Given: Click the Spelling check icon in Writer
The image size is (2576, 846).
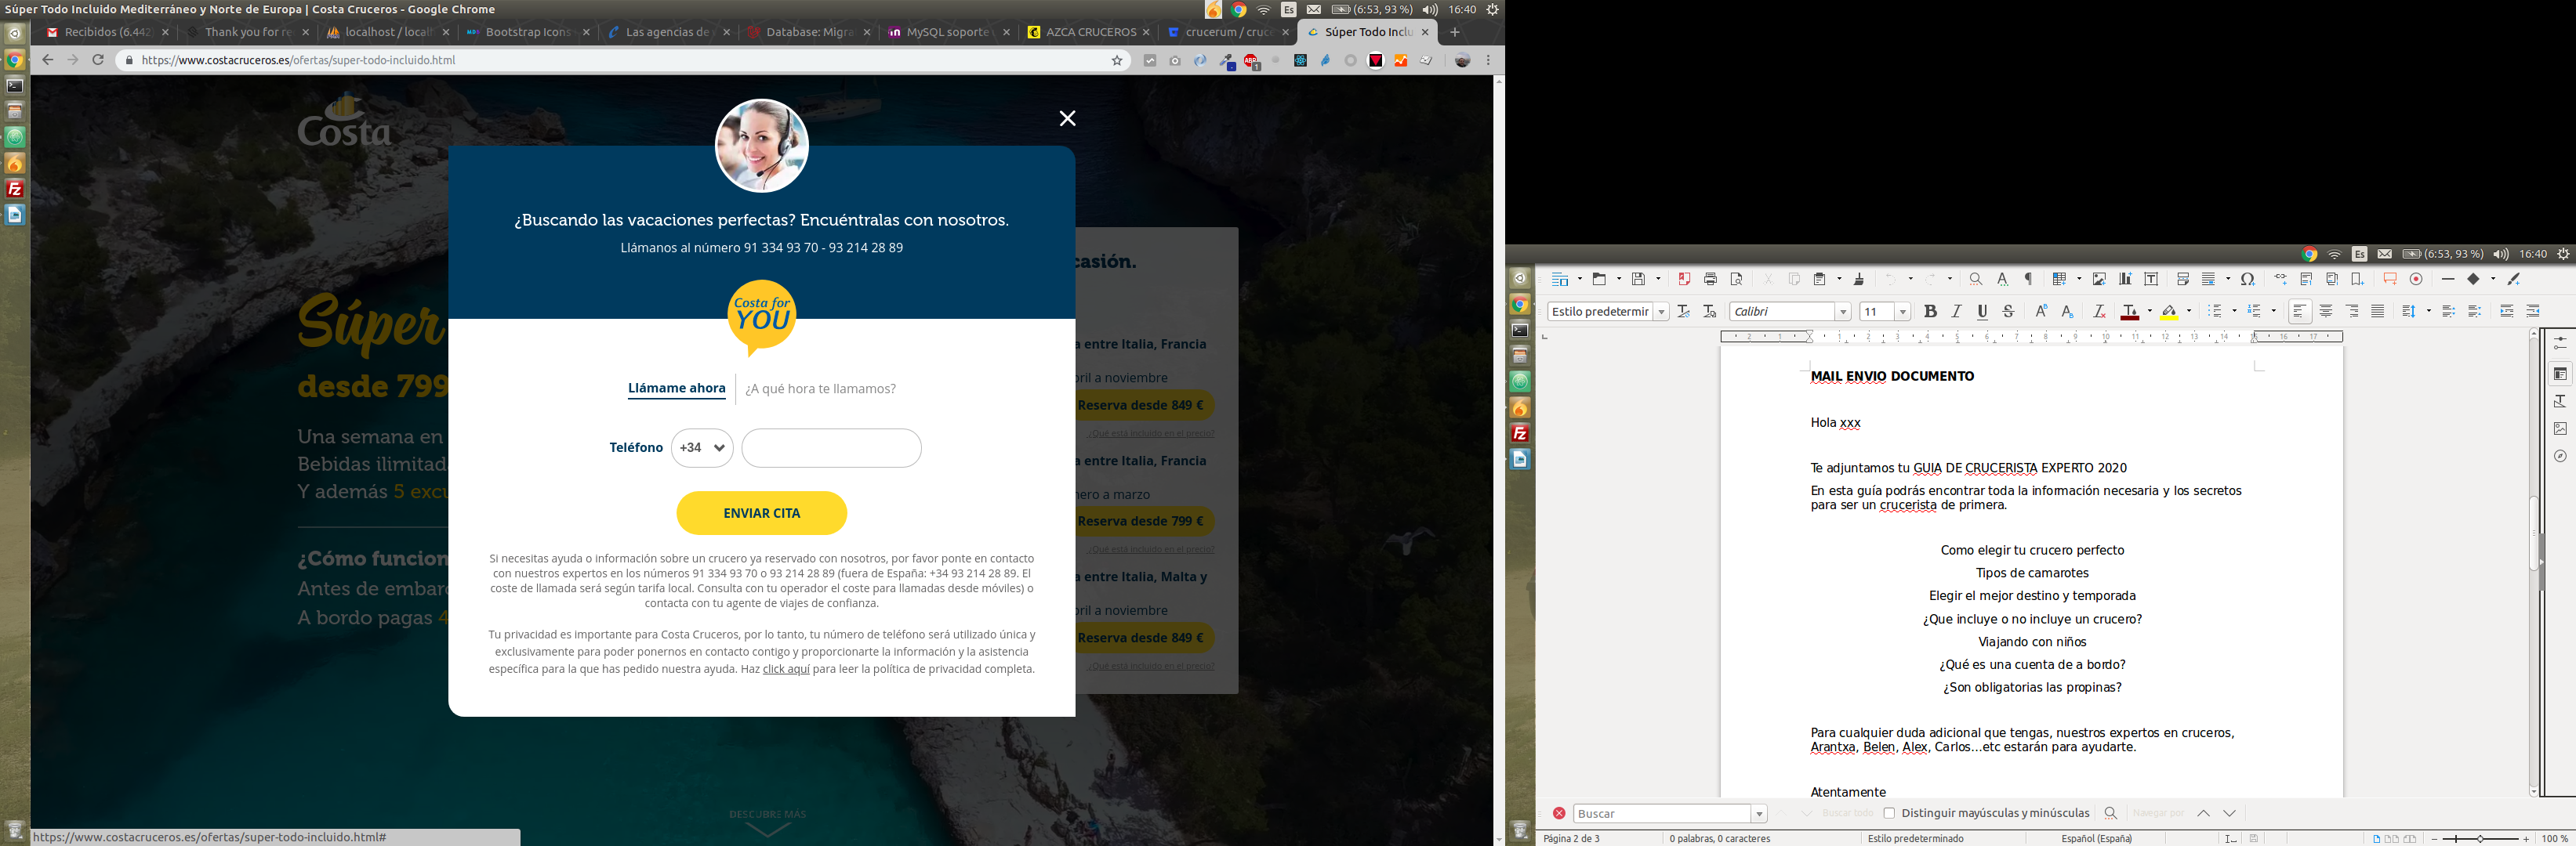Looking at the screenshot, I should point(2002,280).
